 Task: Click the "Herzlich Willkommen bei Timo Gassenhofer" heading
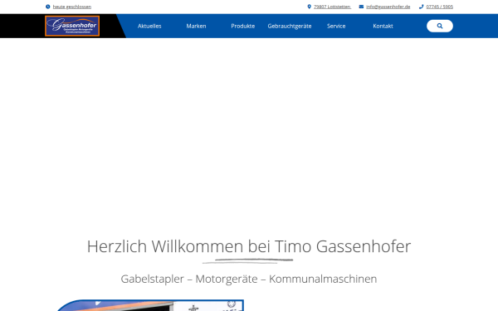[249, 246]
